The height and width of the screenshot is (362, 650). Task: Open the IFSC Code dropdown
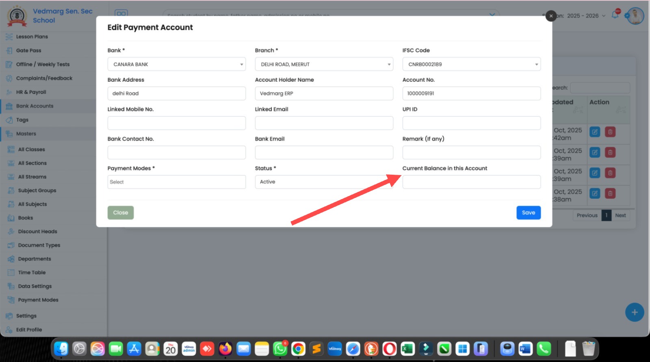[472, 64]
